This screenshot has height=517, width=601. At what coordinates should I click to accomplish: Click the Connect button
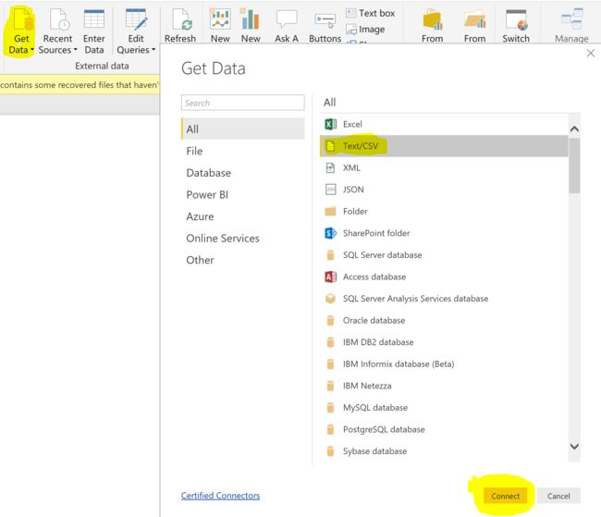[x=505, y=496]
